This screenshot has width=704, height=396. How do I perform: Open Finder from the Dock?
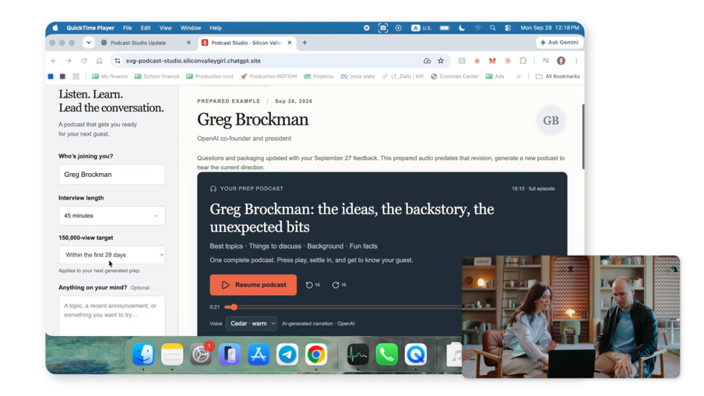click(143, 354)
